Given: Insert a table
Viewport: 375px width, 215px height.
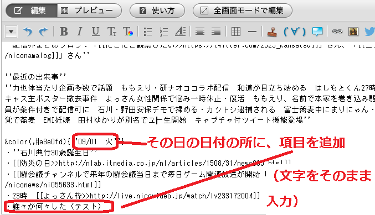Looking at the screenshot, I should coord(236,32).
